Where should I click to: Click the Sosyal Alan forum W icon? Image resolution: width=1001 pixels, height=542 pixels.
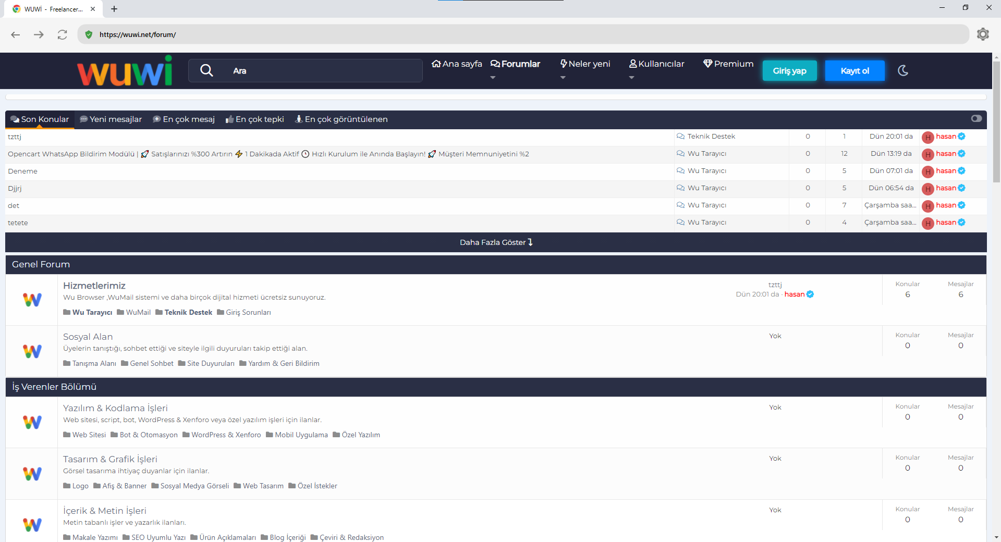point(32,351)
